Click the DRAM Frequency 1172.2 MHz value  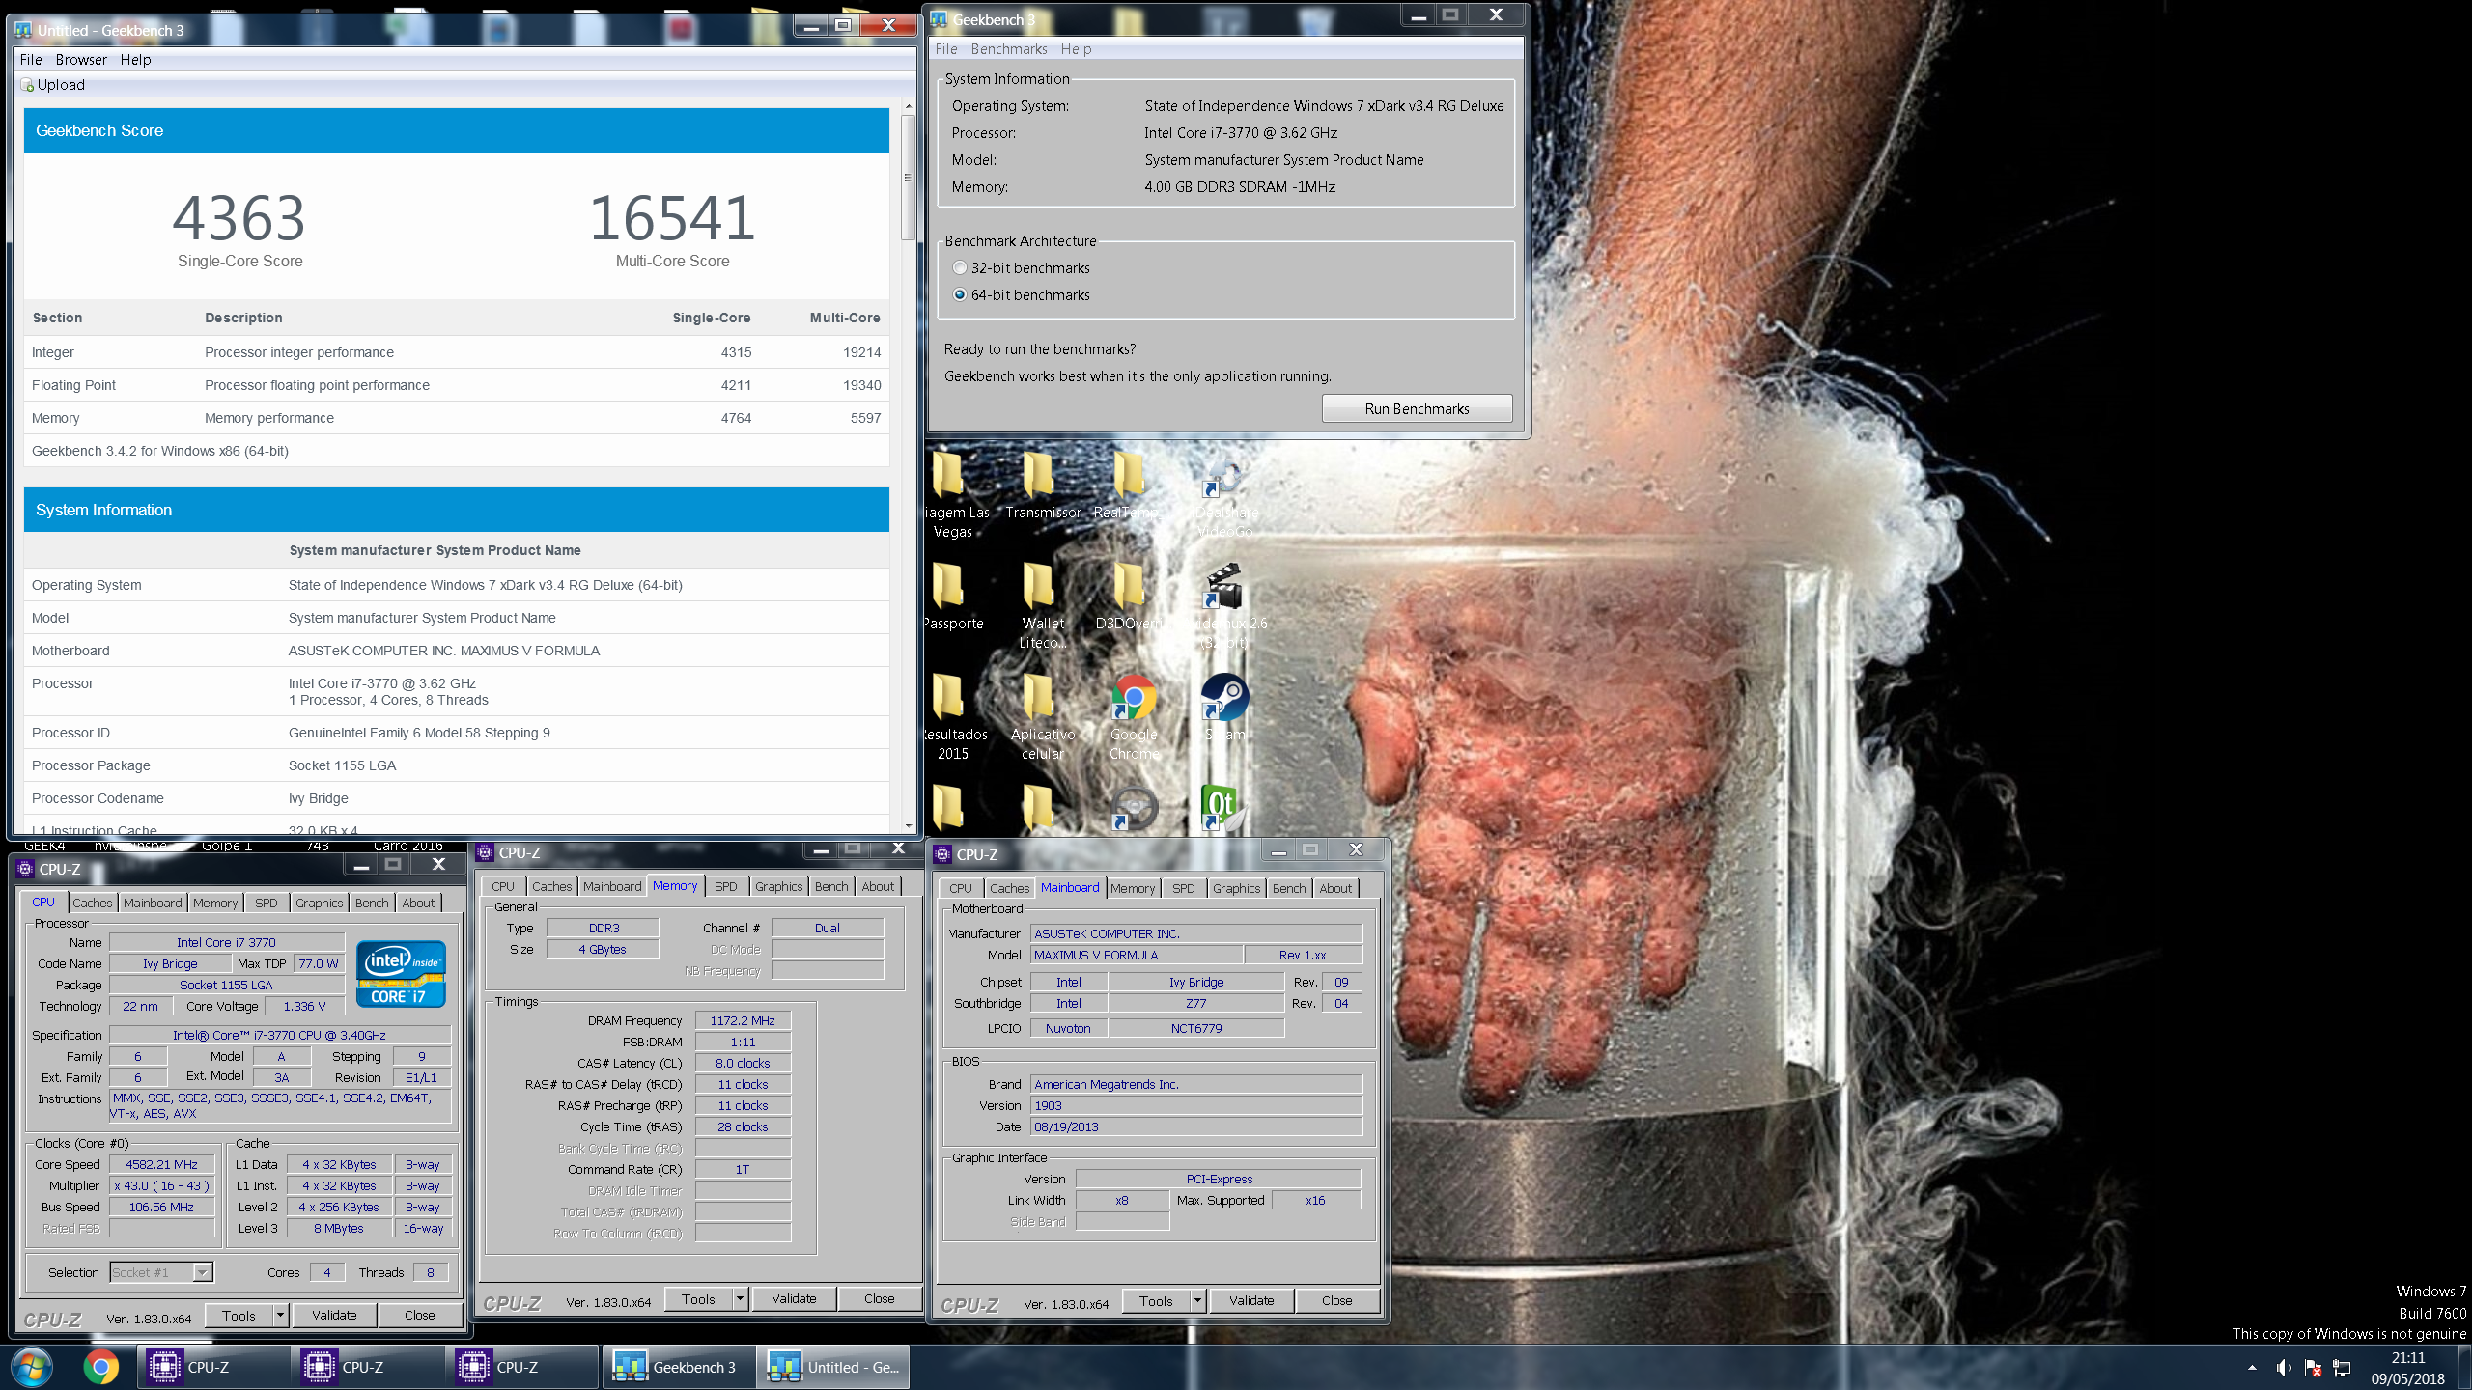(x=743, y=1020)
